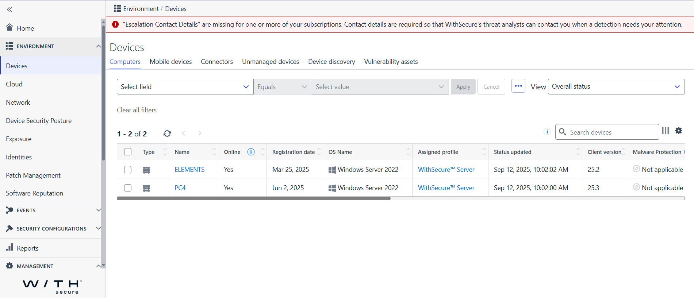Click the Management gear icon

click(x=9, y=266)
